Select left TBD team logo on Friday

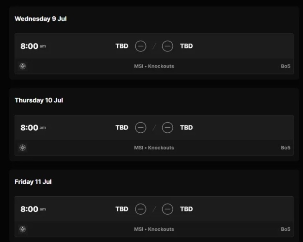[141, 209]
